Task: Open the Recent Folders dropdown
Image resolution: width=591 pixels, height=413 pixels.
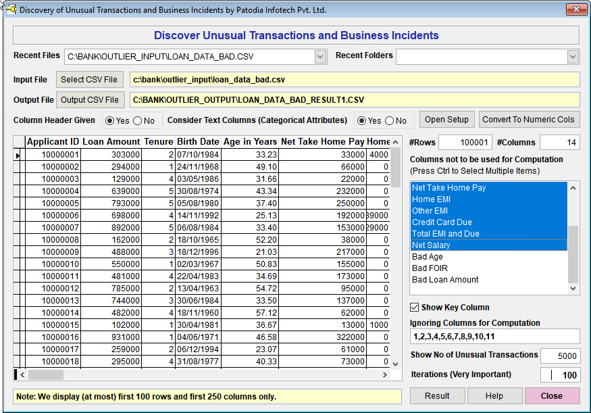Action: click(573, 57)
